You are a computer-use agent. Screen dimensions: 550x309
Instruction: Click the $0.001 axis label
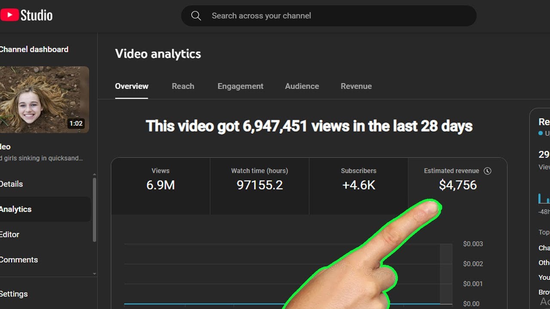(x=473, y=284)
